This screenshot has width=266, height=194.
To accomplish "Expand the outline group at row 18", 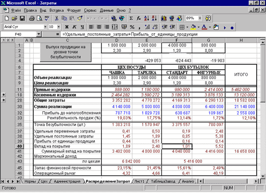I will tap(4, 95).
